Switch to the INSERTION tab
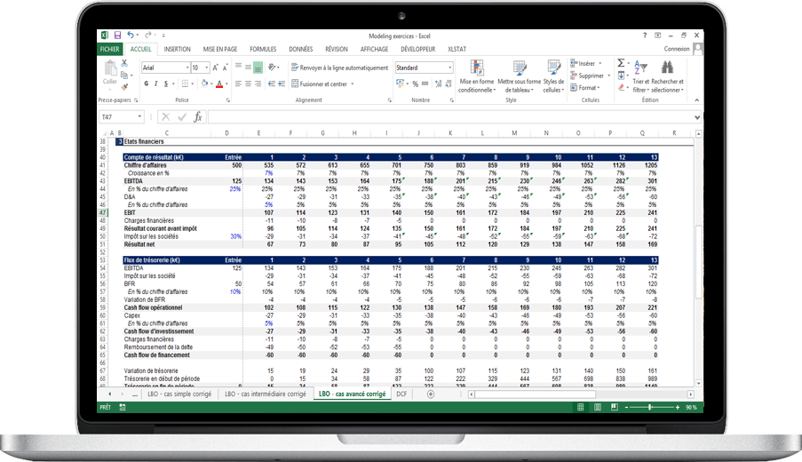Image resolution: width=802 pixels, height=462 pixels. click(x=177, y=49)
